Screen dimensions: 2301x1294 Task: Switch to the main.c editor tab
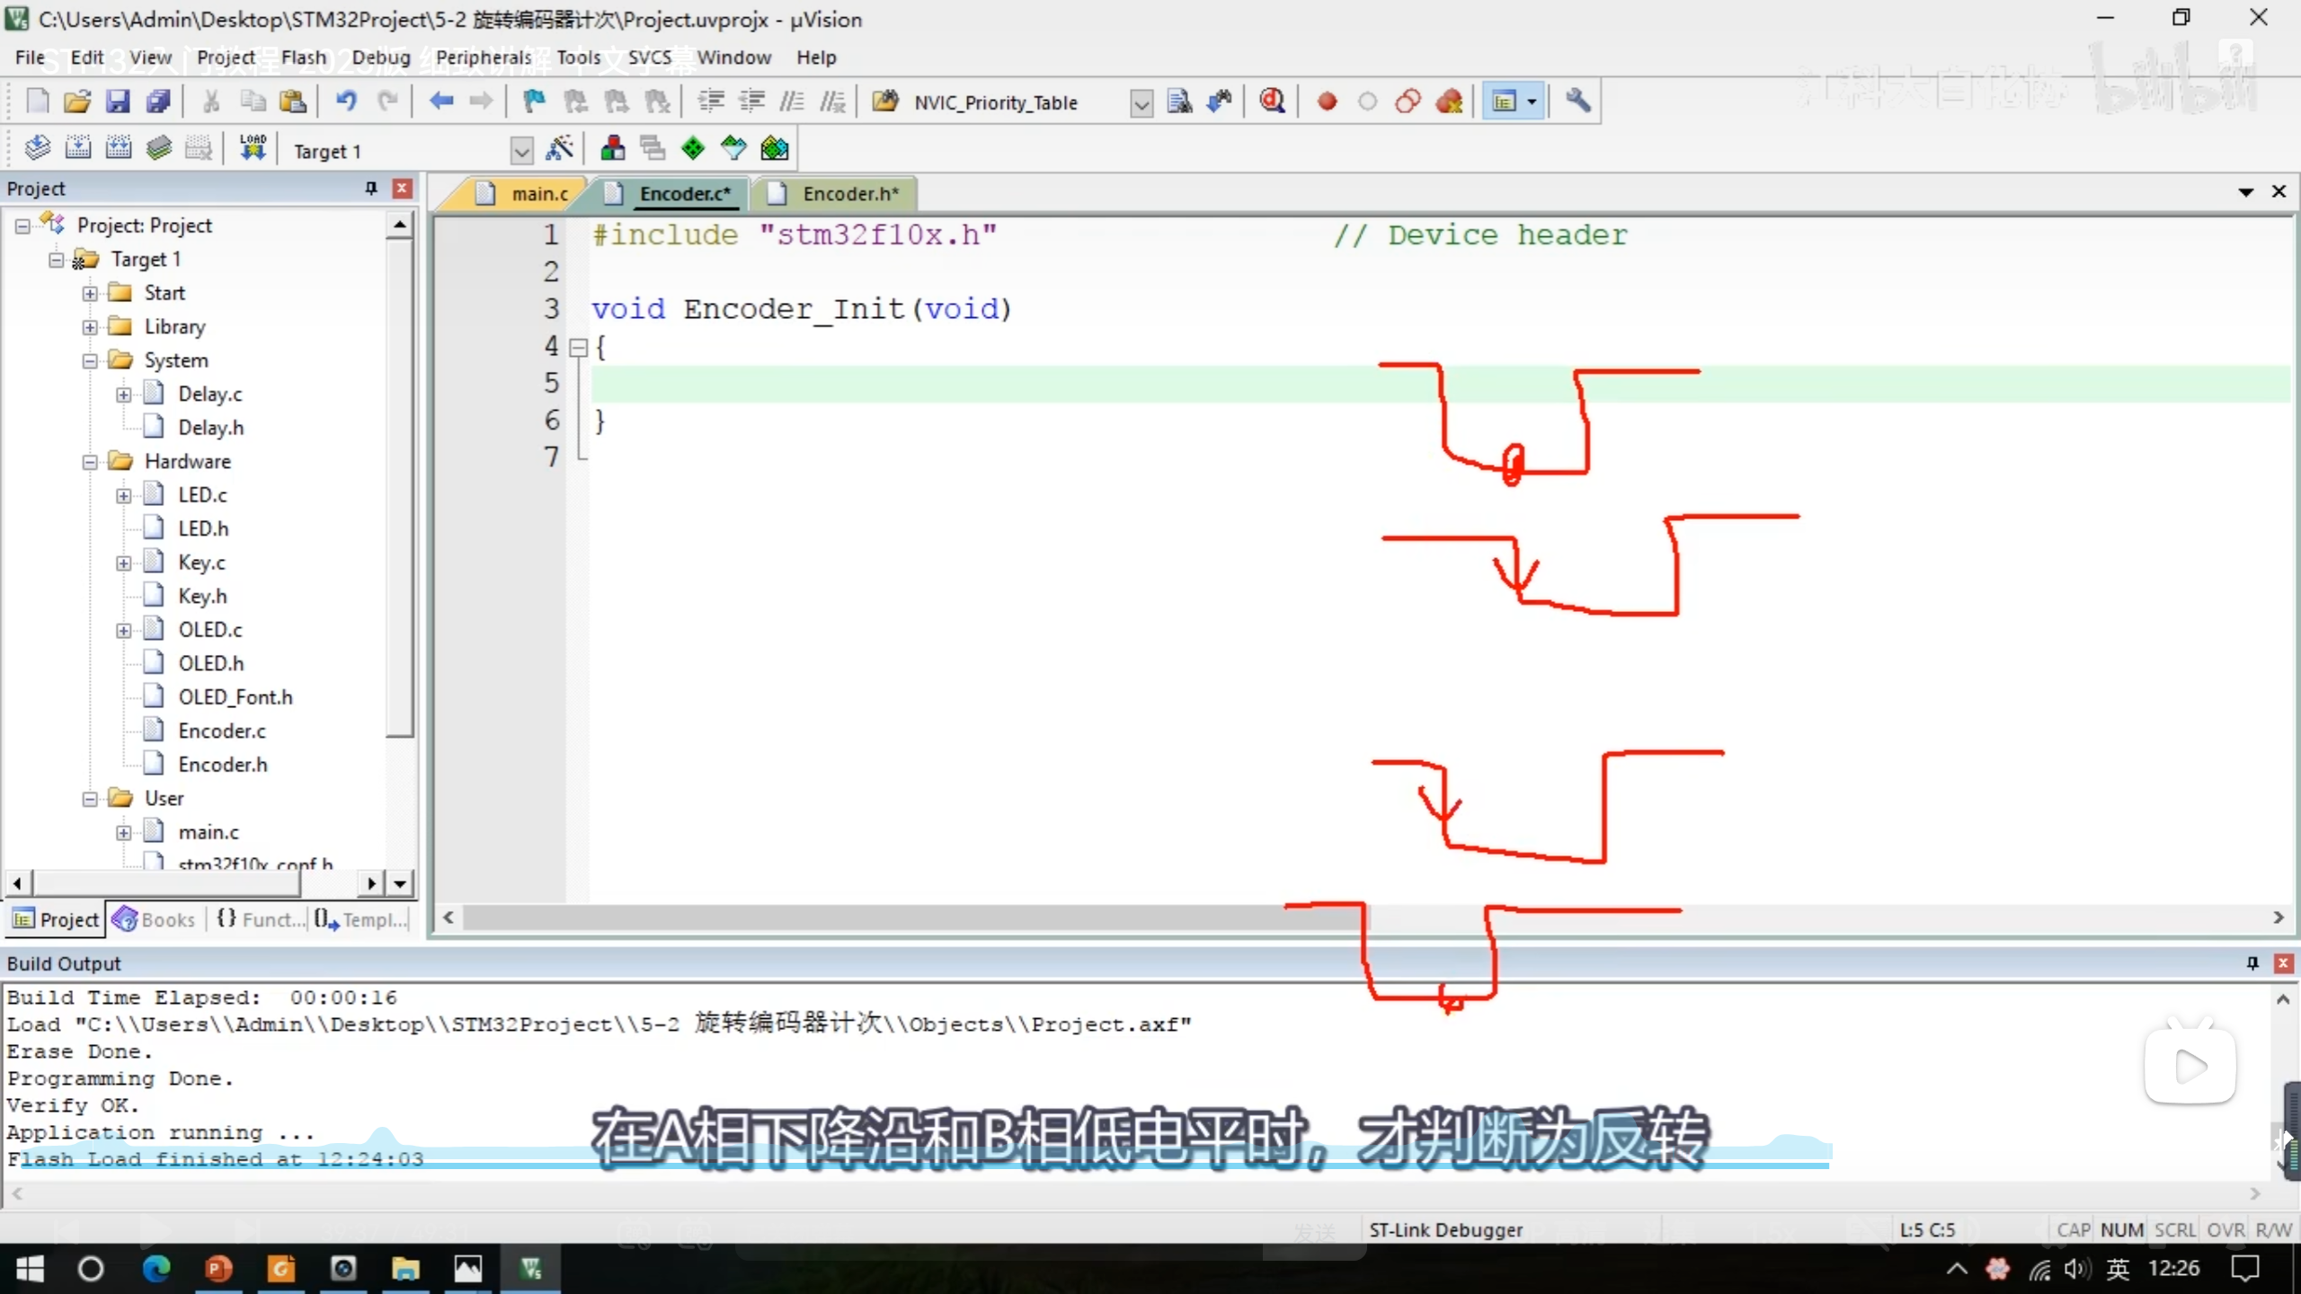click(x=537, y=194)
